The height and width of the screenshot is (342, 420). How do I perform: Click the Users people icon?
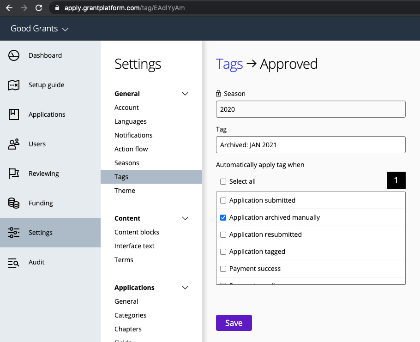14,144
